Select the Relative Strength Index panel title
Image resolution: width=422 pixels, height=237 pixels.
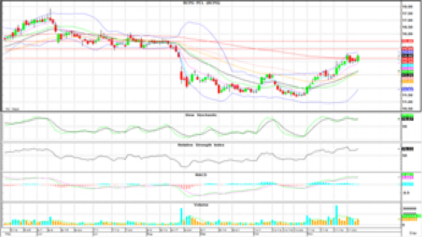click(201, 144)
